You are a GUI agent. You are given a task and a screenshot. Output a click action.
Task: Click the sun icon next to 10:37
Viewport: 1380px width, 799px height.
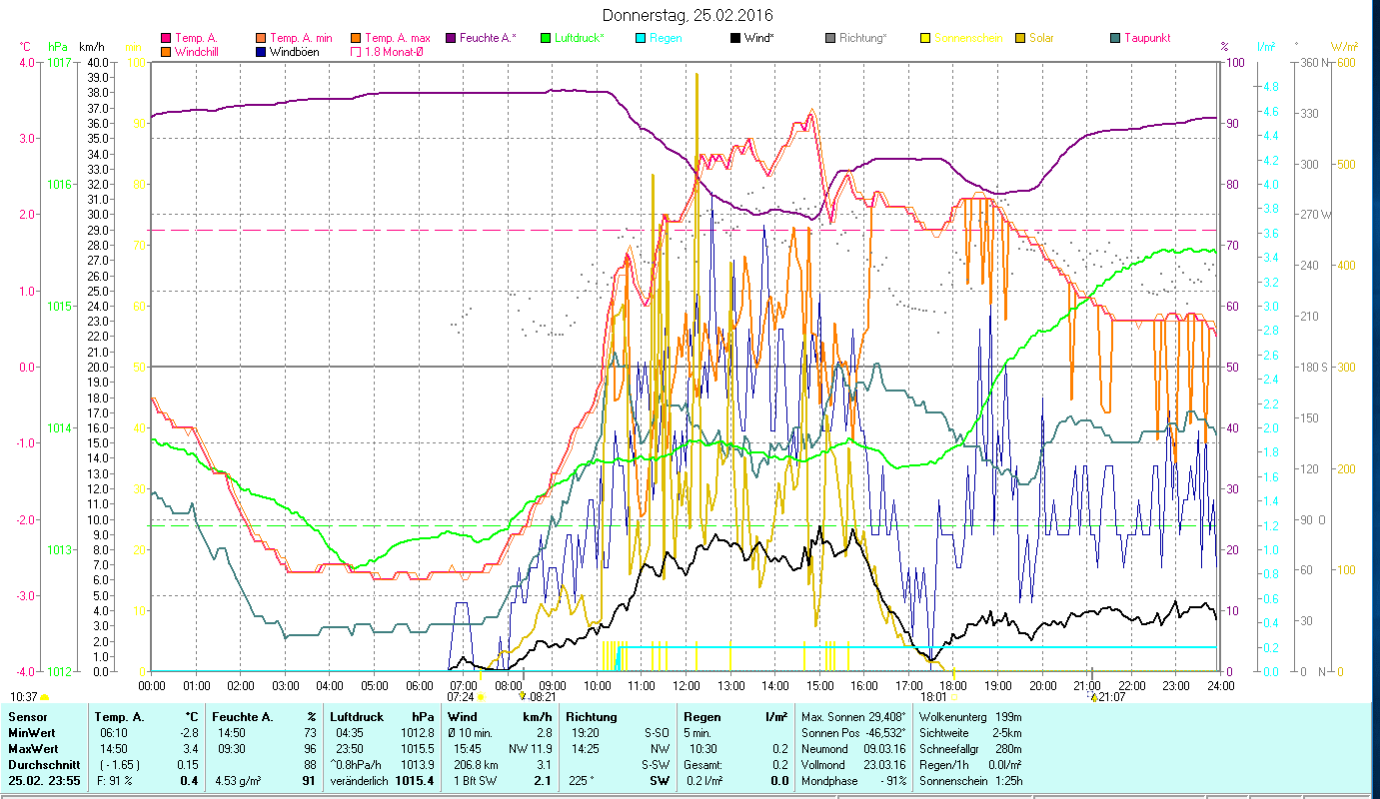pyautogui.click(x=44, y=696)
